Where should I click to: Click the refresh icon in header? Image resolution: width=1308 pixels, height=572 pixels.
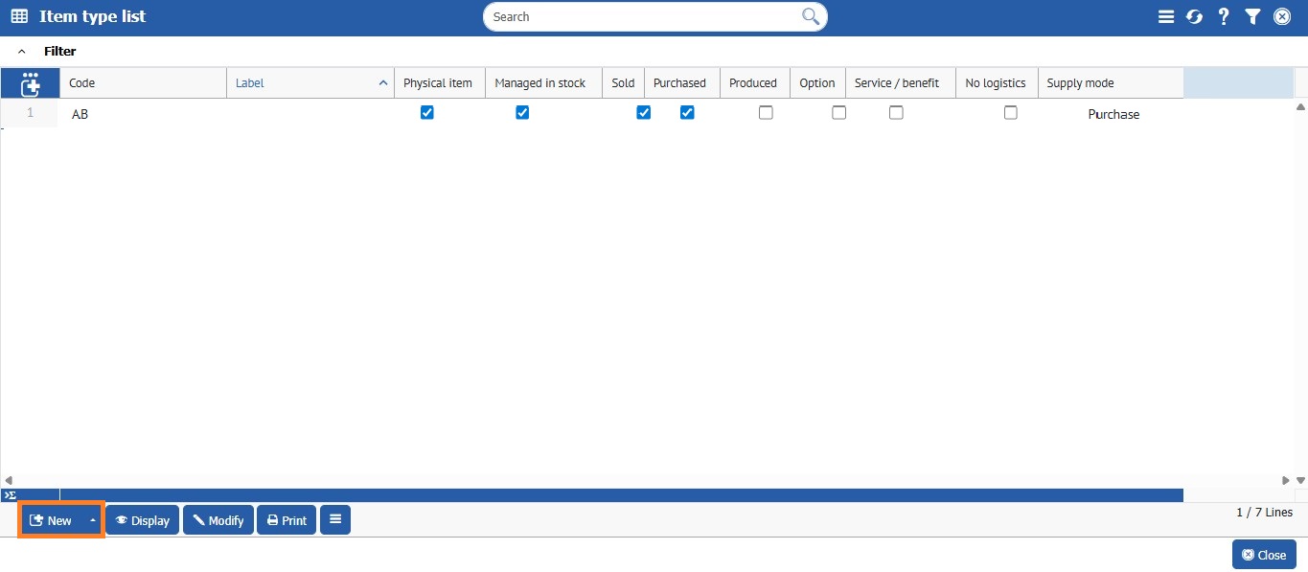[1194, 16]
